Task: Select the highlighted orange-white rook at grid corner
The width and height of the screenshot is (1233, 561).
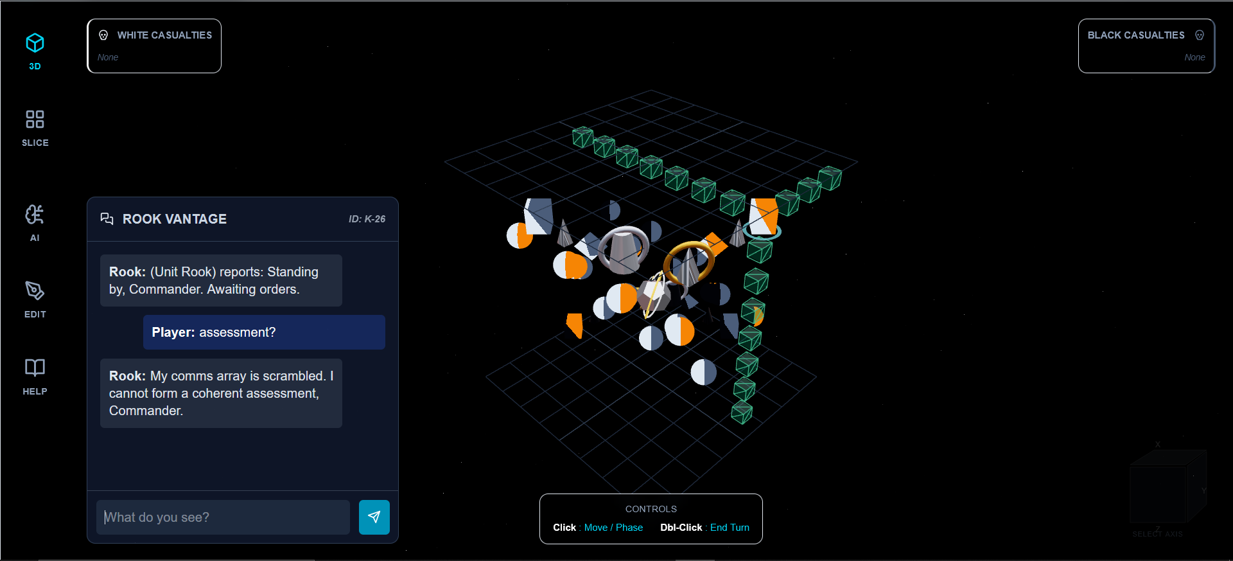Action: point(764,217)
